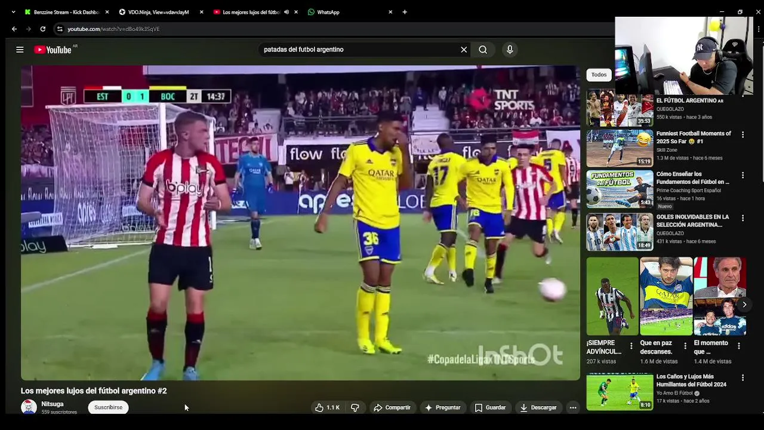Click the Skill Zone channel name

[668, 150]
